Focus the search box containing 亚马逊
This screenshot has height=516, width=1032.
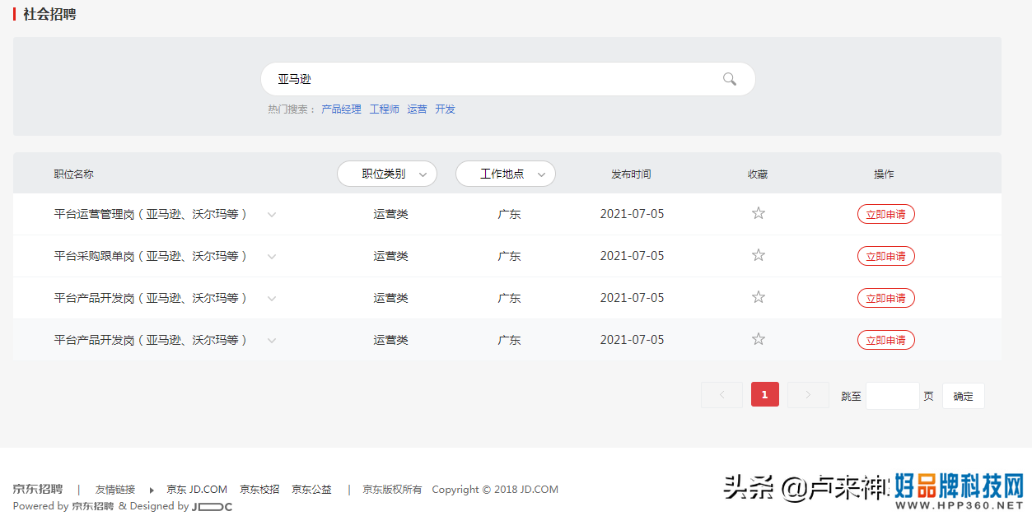508,79
